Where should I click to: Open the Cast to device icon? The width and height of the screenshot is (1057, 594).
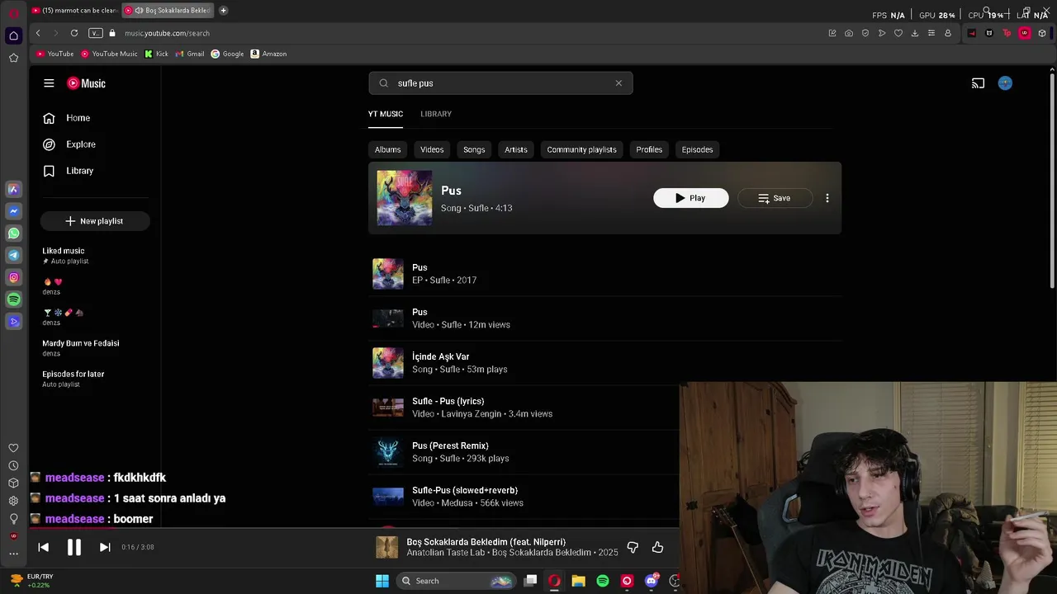tap(978, 83)
